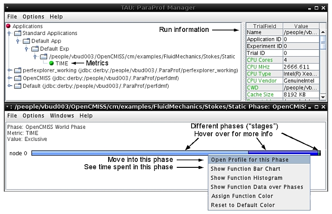Image resolution: width=332 pixels, height=214 pixels.
Task: Collapse the Standard Applications tree node
Action: point(9,33)
